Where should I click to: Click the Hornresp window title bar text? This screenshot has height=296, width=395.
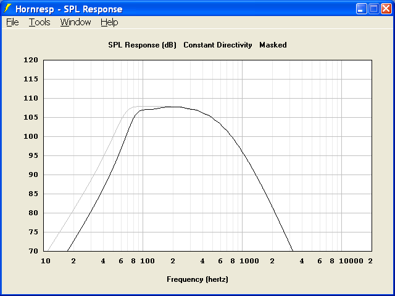pos(69,9)
